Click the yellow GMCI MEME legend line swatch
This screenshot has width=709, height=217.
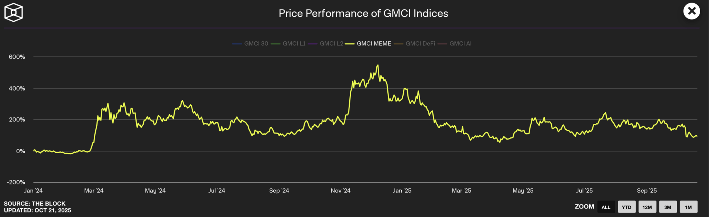(x=350, y=44)
